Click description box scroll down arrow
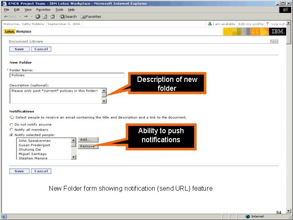This screenshot has width=293, height=220. pos(104,101)
